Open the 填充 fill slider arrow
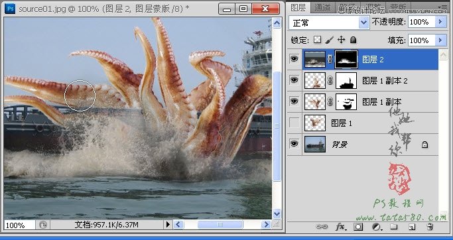The height and width of the screenshot is (240, 453). click(441, 40)
